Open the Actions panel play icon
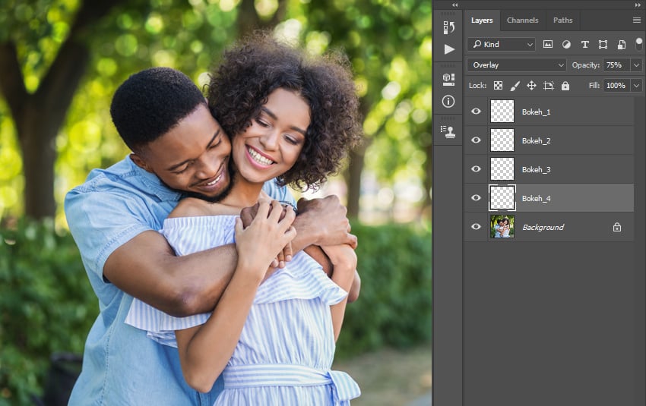The image size is (646, 406). [448, 49]
